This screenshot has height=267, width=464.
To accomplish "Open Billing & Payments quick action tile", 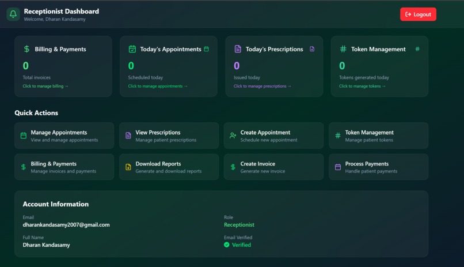I will click(x=64, y=167).
